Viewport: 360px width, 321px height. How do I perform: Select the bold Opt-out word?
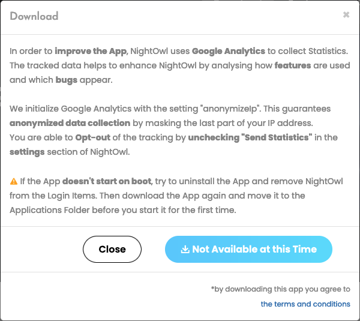tap(93, 137)
